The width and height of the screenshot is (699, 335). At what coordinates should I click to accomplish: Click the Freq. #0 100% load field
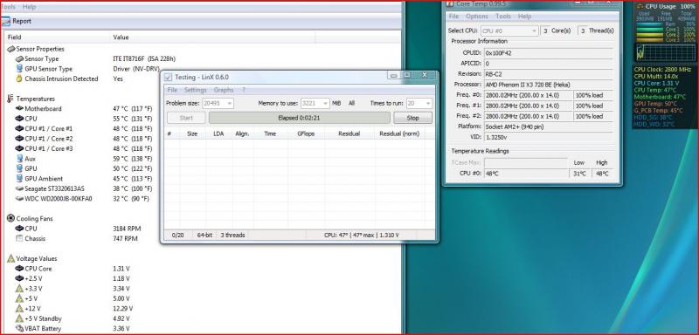pos(593,95)
